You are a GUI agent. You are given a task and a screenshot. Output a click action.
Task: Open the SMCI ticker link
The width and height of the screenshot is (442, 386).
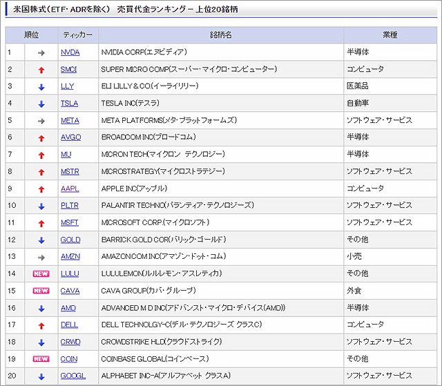(x=68, y=69)
